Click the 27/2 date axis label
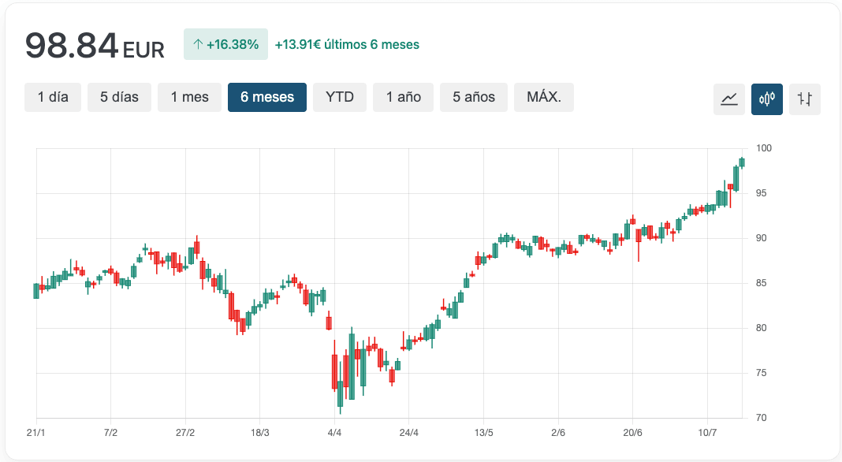The image size is (842, 462). [185, 433]
